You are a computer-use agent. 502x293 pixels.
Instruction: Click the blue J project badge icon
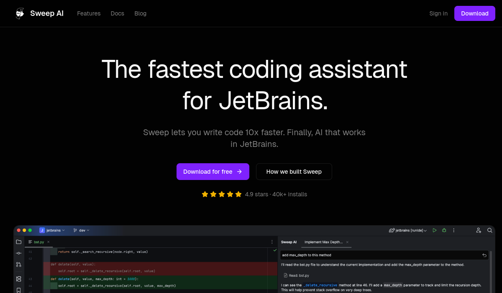click(x=42, y=230)
